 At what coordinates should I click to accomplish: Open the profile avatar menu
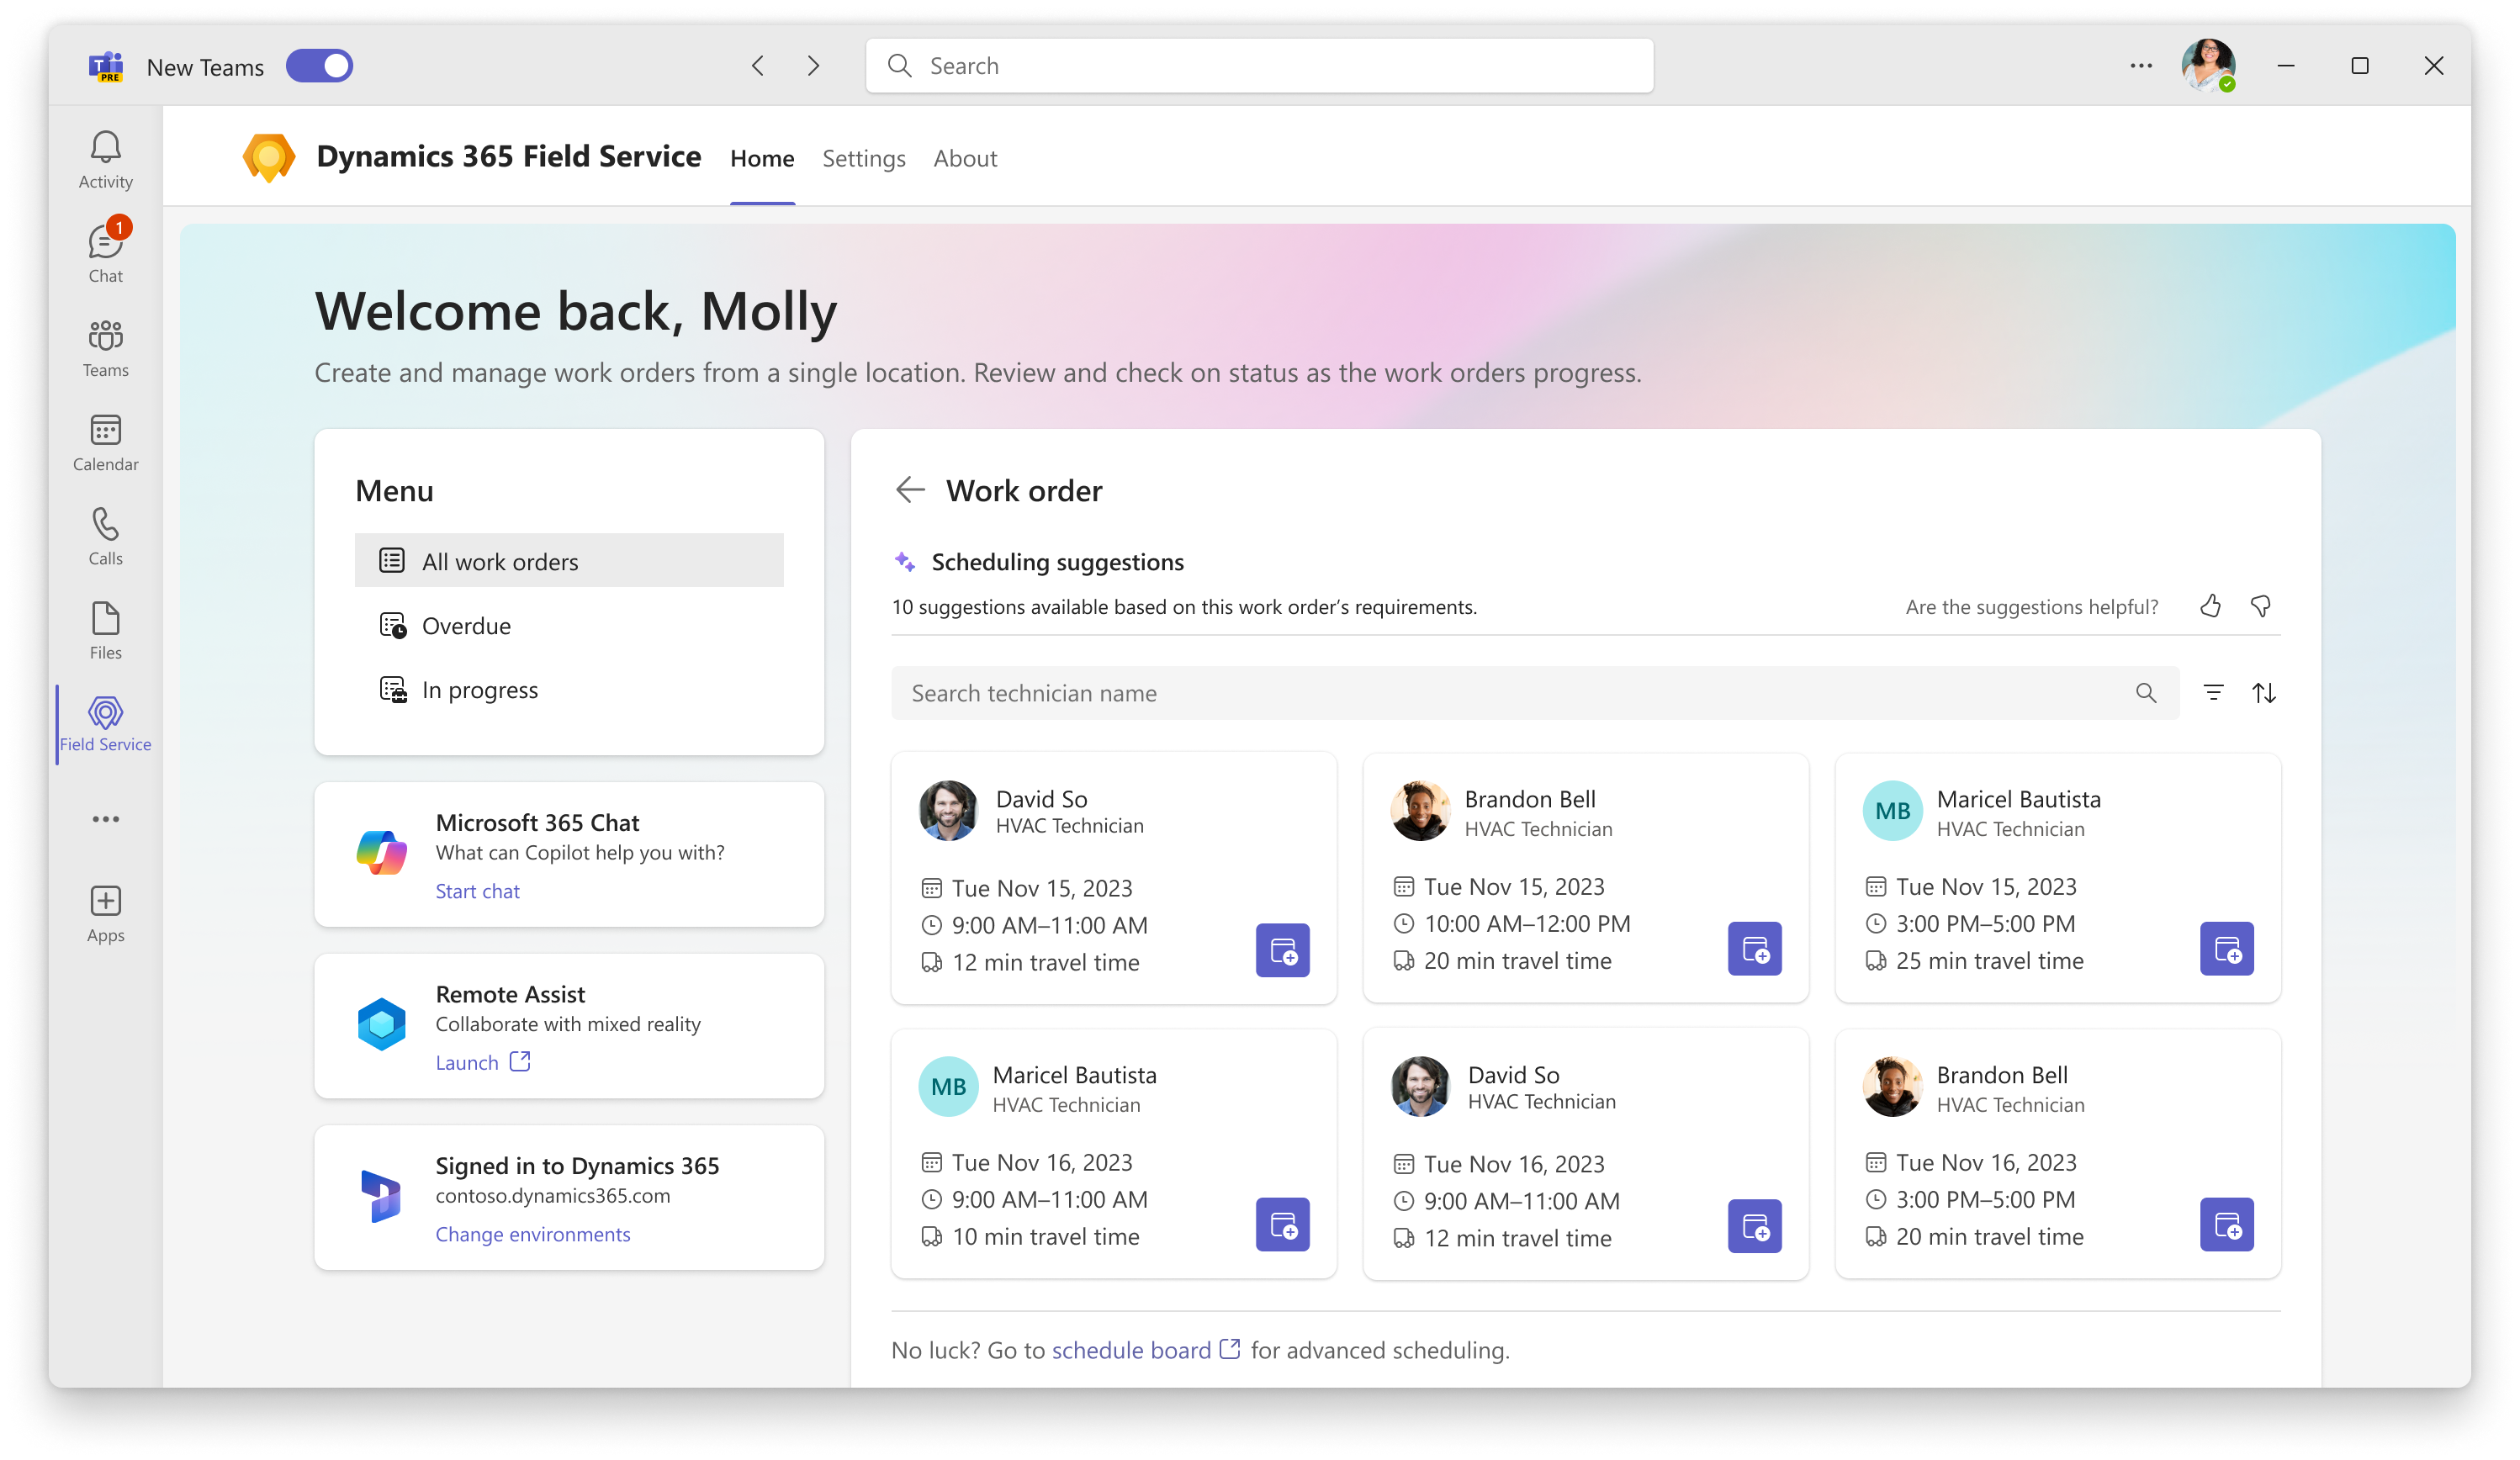coord(2207,66)
